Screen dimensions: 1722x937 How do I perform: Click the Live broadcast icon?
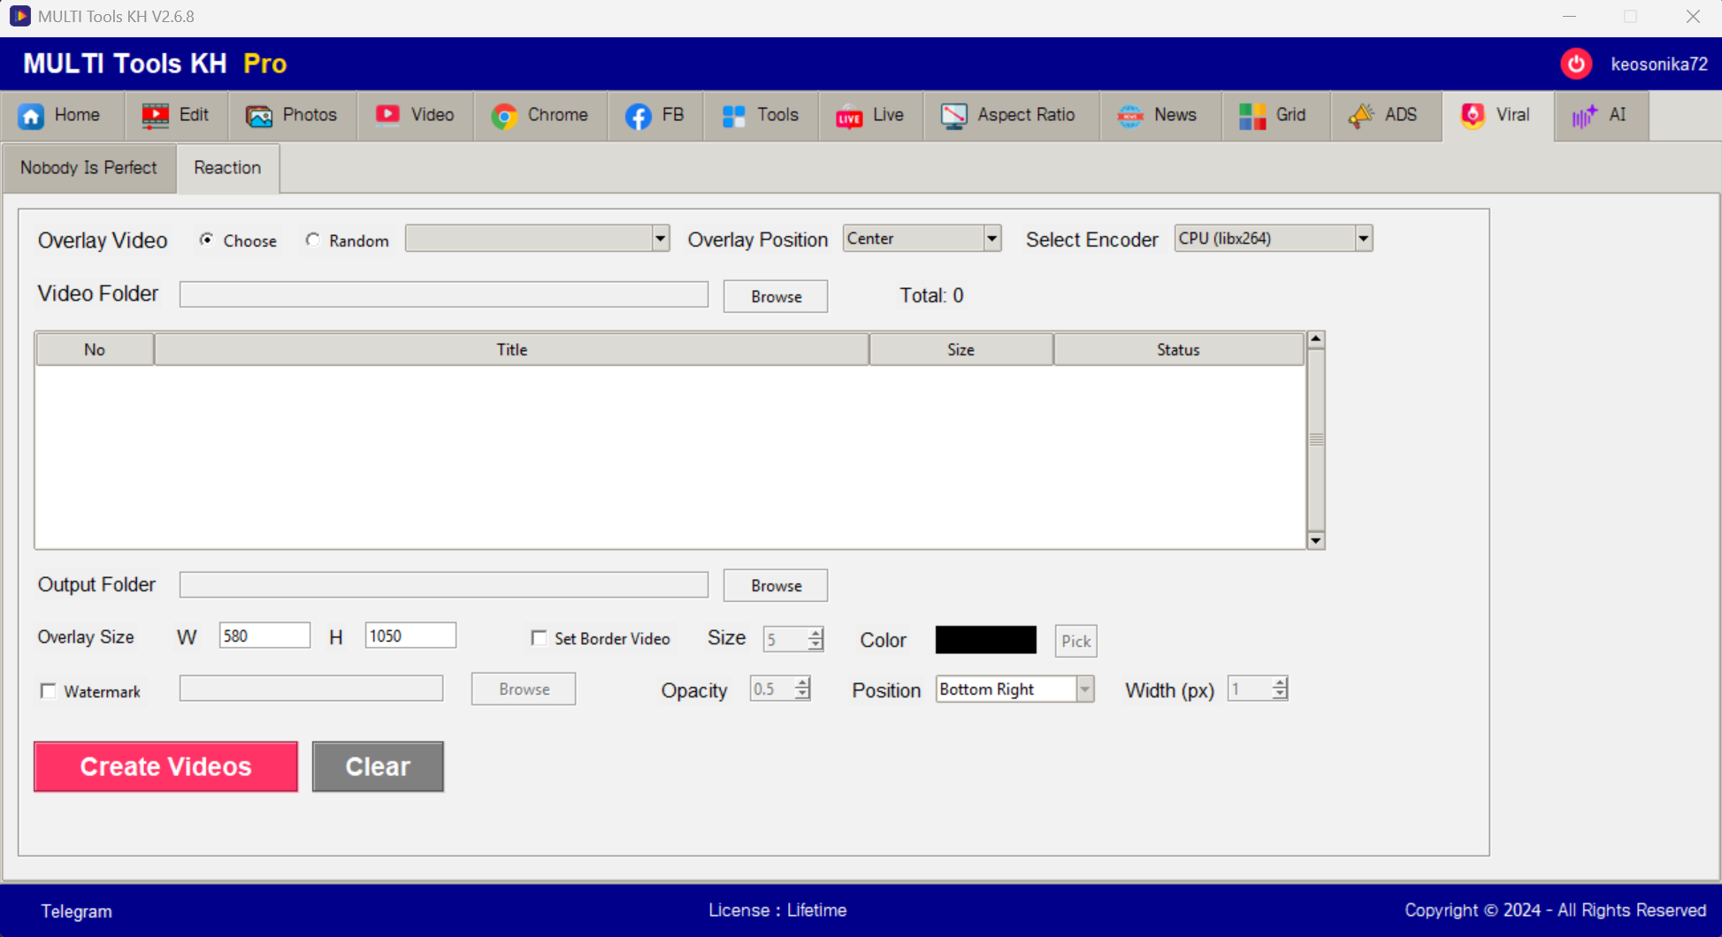click(849, 116)
